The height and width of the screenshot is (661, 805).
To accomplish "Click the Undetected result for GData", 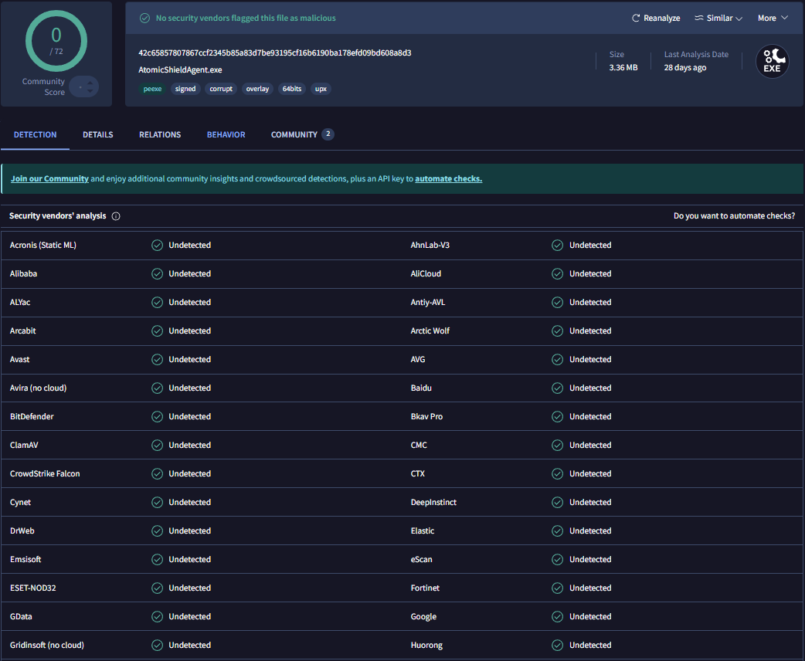I will (x=190, y=617).
